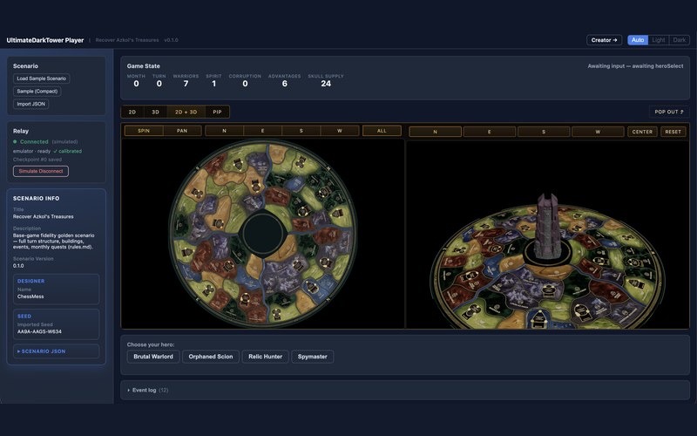Switch to the 3D view tab
This screenshot has width=697, height=436.
tap(155, 112)
